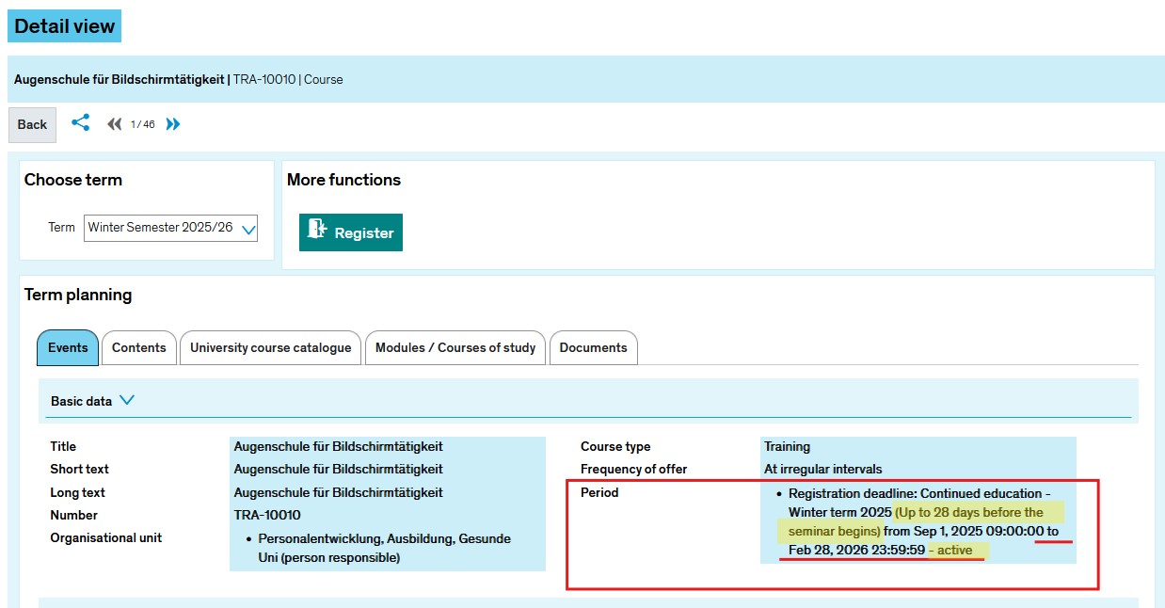Click the Course type value Training

pos(787,447)
